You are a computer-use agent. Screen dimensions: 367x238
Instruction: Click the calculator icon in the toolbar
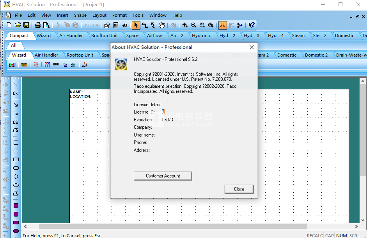[116, 25]
